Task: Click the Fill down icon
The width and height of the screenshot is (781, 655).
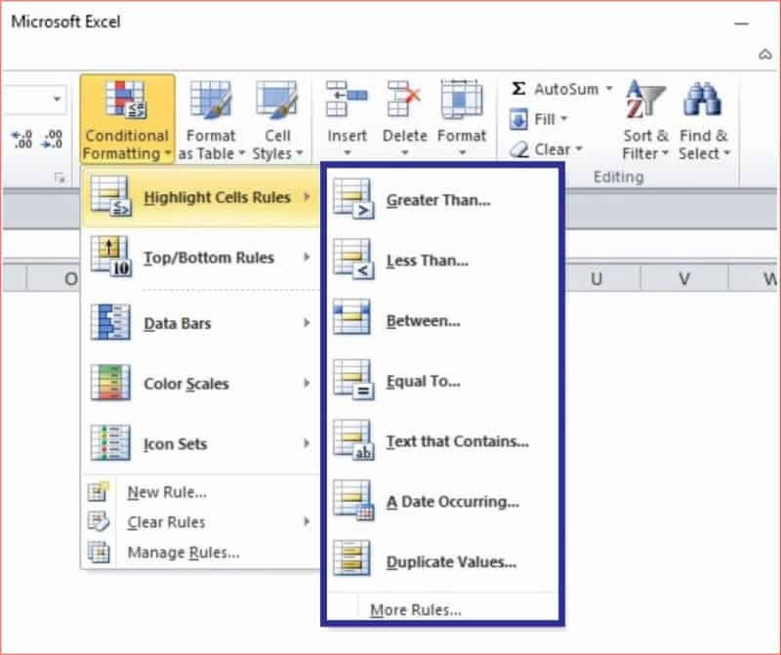Action: [x=518, y=119]
